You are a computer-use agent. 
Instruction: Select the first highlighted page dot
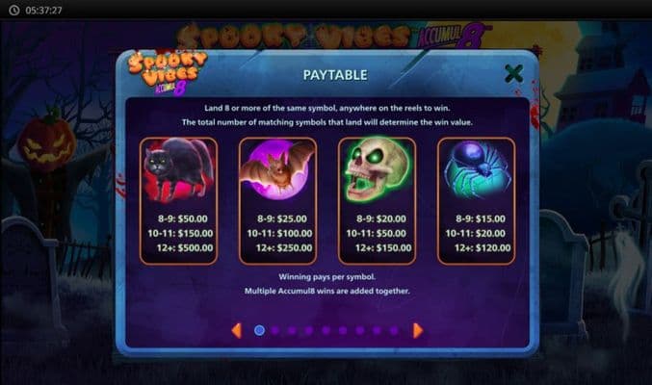click(x=259, y=330)
